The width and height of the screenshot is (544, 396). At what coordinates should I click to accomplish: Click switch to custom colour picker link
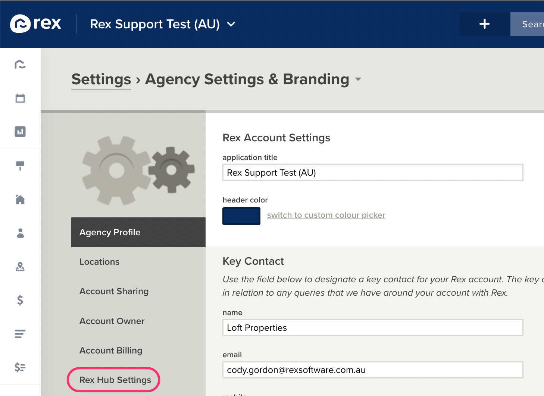click(326, 215)
